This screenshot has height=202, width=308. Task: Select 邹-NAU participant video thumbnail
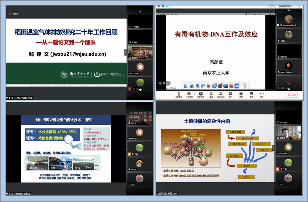coord(140,52)
